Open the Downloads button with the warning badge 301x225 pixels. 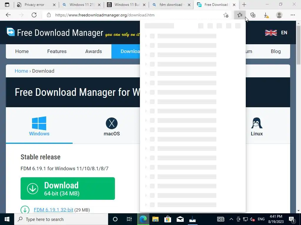[266, 15]
